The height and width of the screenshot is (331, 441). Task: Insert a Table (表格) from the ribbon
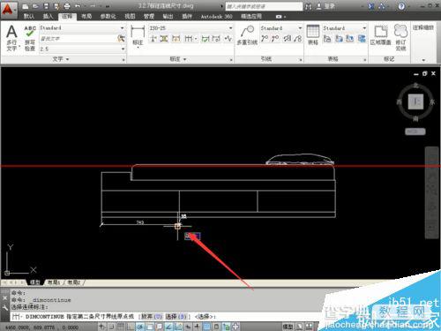point(313,35)
